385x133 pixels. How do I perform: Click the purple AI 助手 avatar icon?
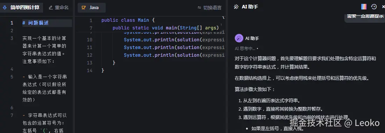click(x=239, y=38)
